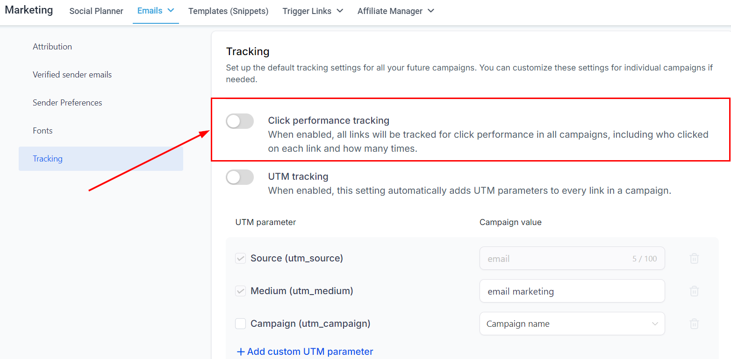The width and height of the screenshot is (731, 359).
Task: Turn on UTM tracking switch
Action: pyautogui.click(x=240, y=177)
